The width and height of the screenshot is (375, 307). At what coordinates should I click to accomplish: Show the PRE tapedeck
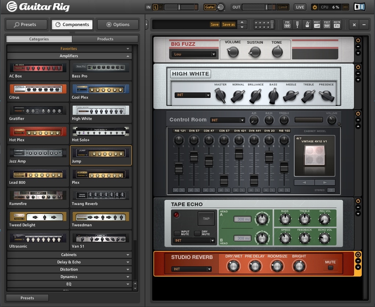pyautogui.click(x=287, y=24)
